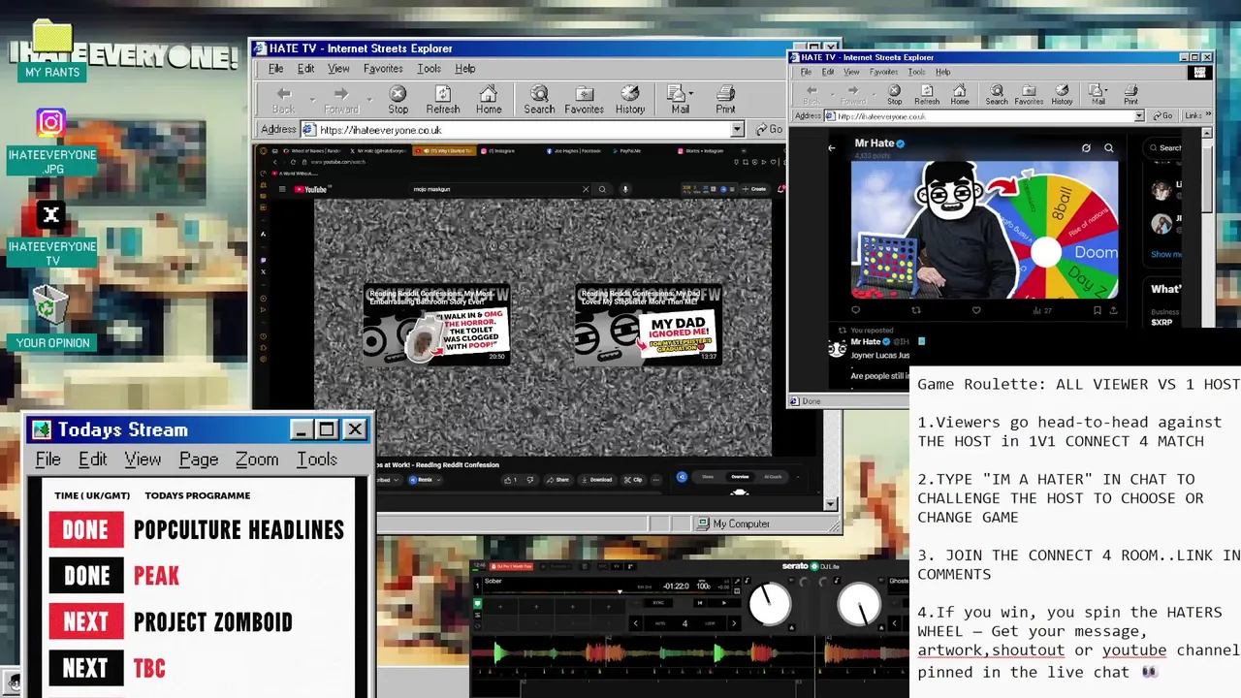Click Search in left Explorer toolbar

coord(539,99)
